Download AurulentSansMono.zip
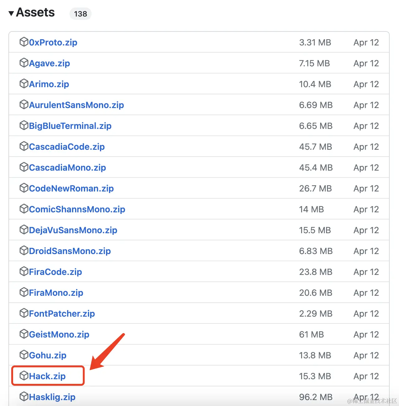 [x=76, y=105]
